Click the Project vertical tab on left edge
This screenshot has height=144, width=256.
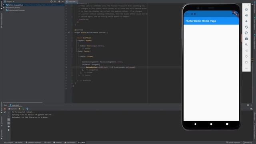[2, 5]
